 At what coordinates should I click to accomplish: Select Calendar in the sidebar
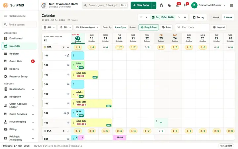[19, 46]
